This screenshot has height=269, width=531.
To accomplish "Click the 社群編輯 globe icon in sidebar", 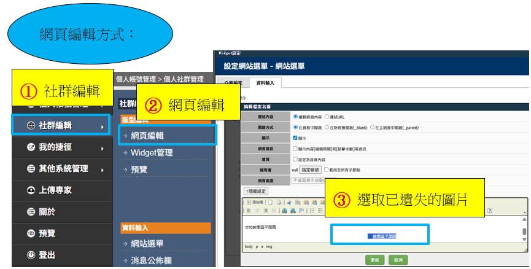I will [31, 126].
